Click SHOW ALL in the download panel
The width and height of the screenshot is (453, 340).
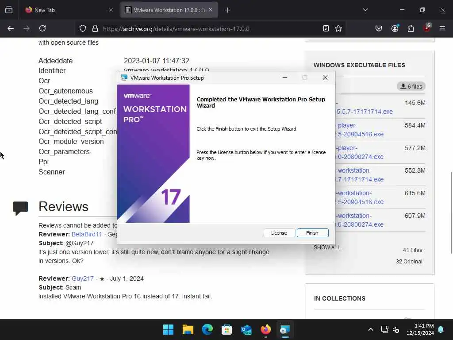click(327, 247)
